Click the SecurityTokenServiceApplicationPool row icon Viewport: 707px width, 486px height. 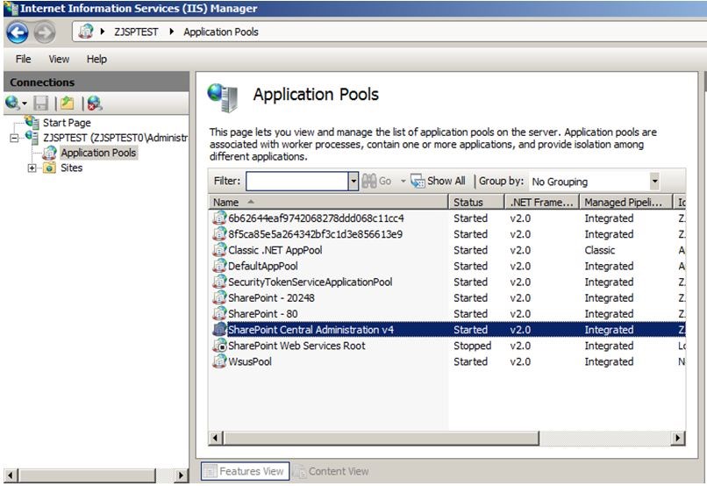[219, 282]
